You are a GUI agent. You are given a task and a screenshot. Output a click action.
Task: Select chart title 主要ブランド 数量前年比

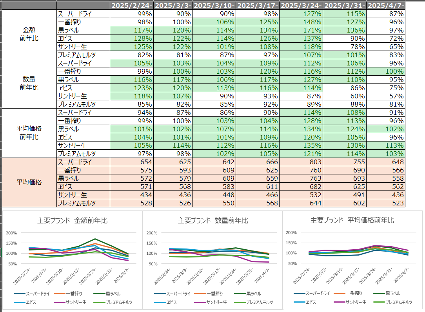pyautogui.click(x=213, y=221)
